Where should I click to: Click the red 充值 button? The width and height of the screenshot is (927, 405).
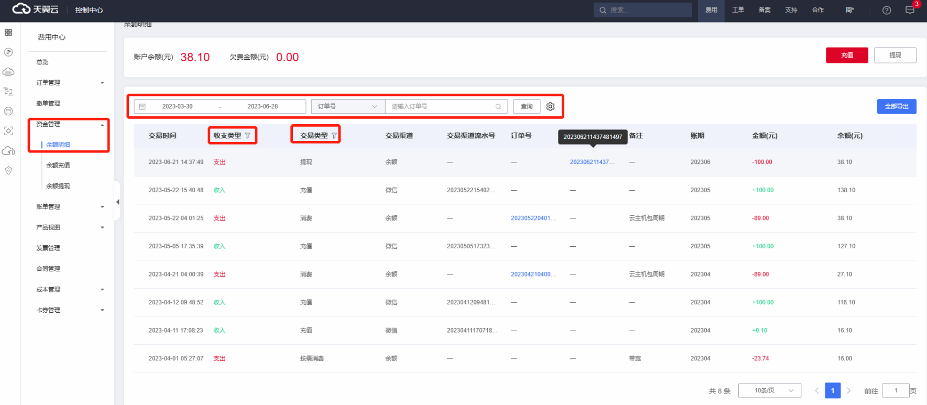point(847,55)
